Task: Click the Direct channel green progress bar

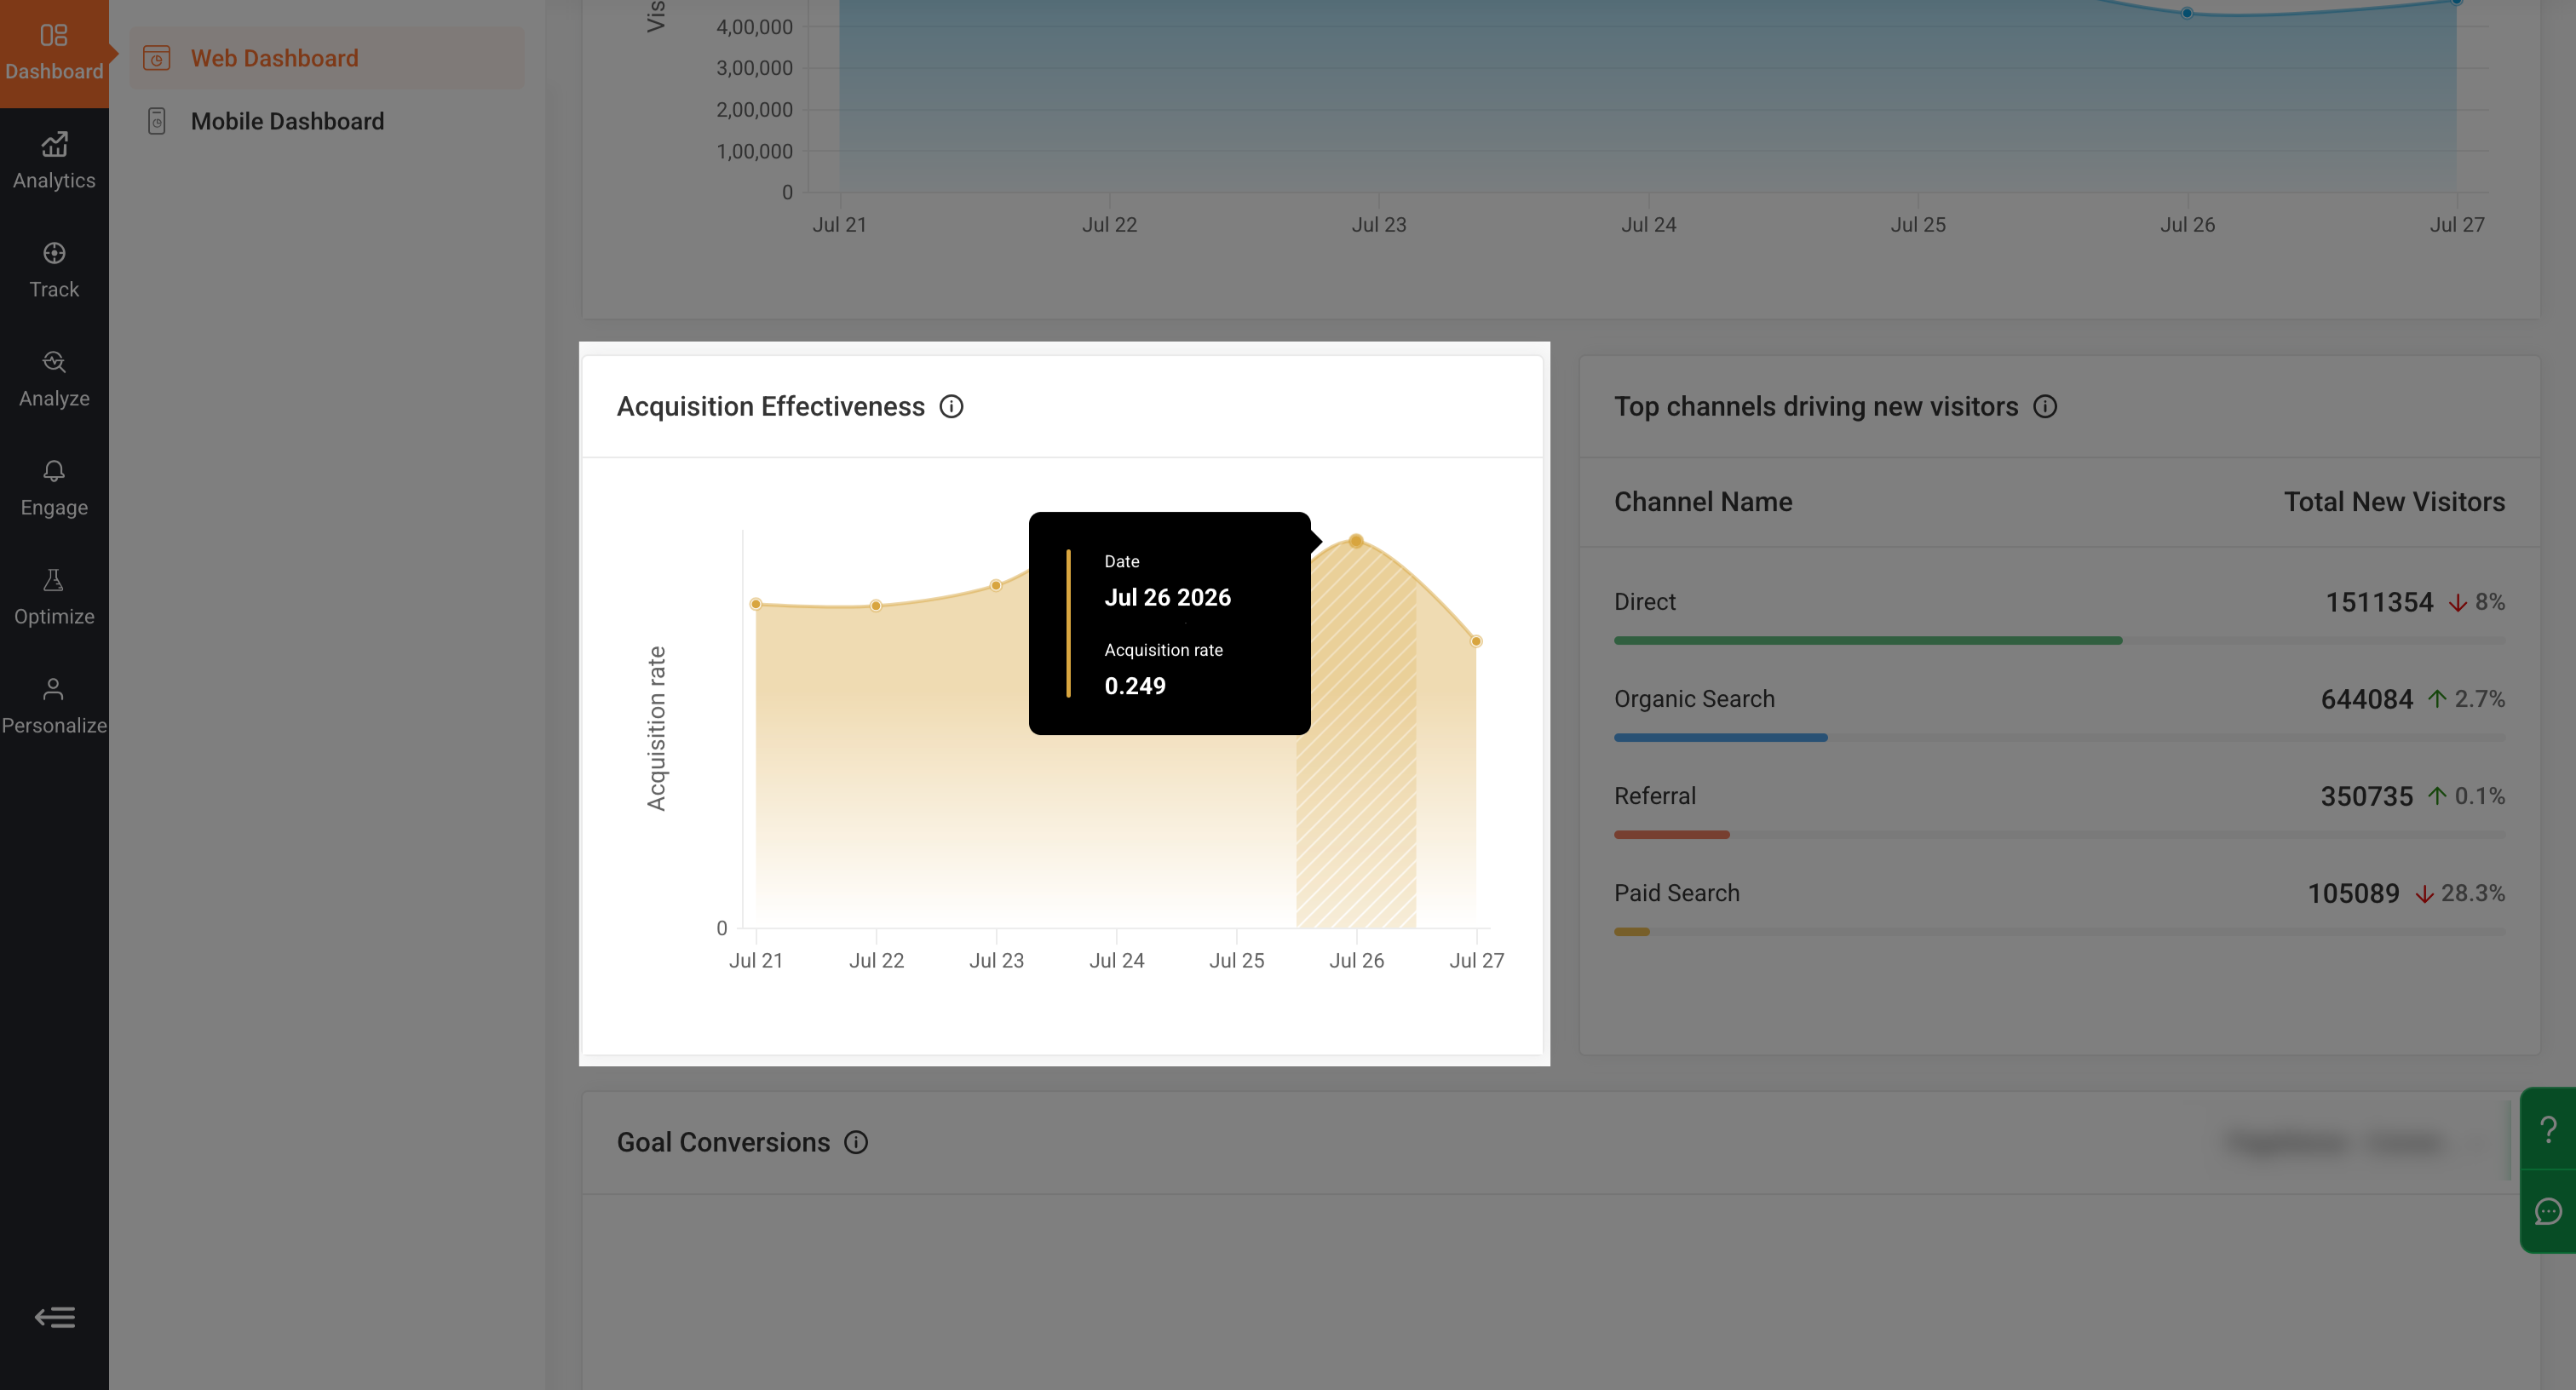Action: pos(1868,640)
